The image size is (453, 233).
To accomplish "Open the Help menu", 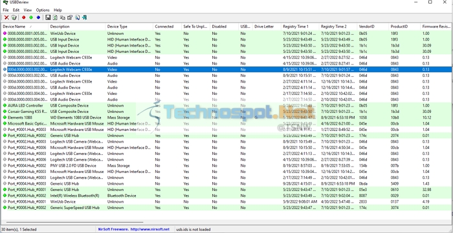I will (x=58, y=10).
